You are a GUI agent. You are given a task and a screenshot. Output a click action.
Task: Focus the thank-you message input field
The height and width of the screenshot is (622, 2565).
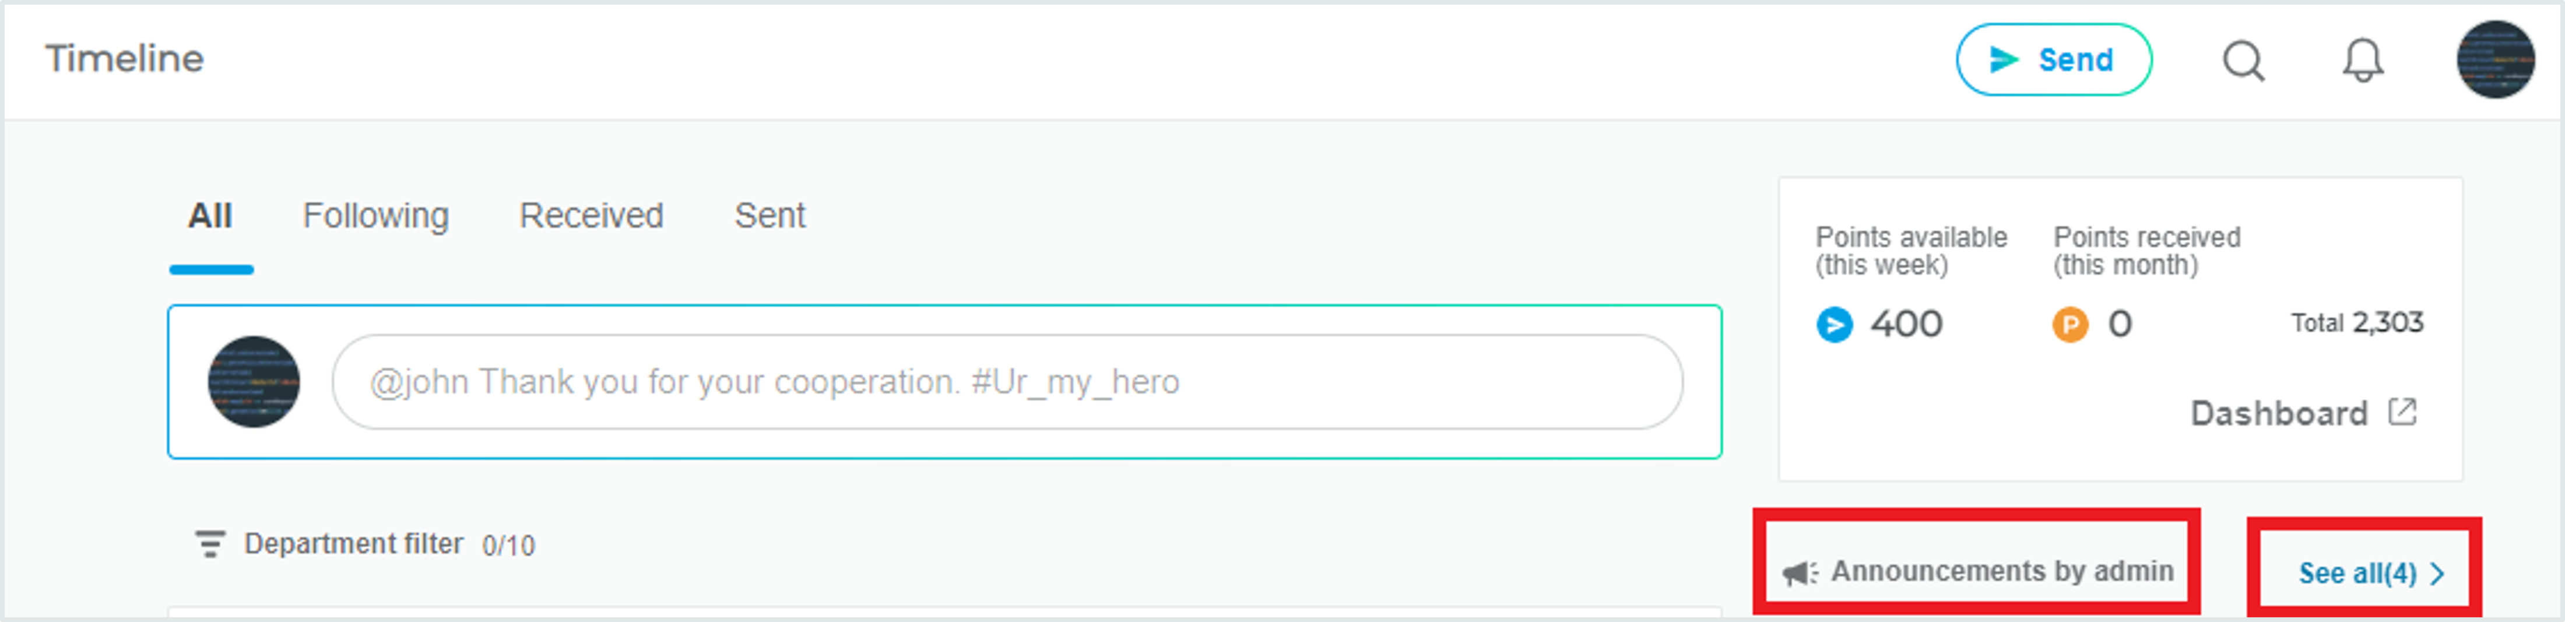tap(1007, 382)
